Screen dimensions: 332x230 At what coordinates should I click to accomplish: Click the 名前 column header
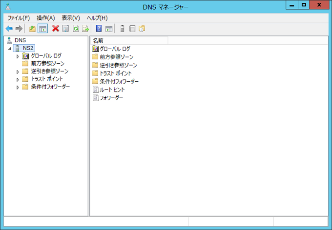129,40
